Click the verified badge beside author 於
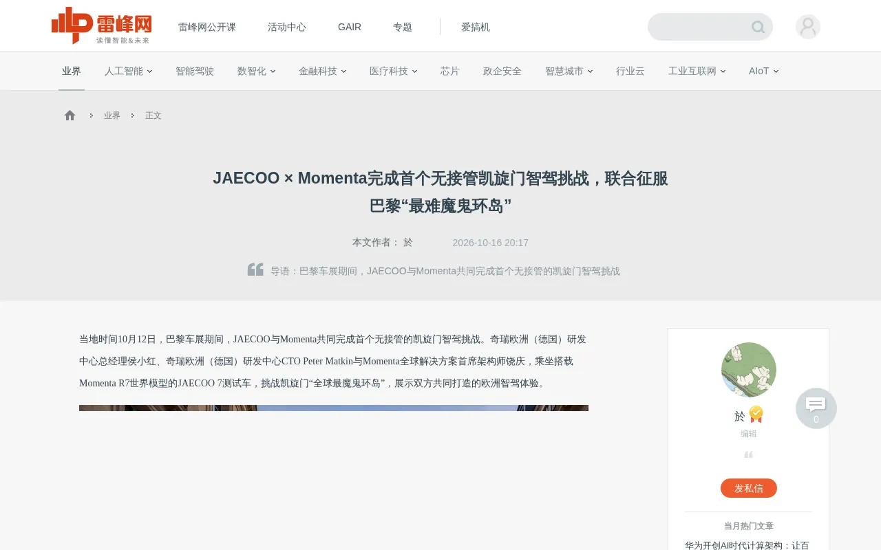This screenshot has height=550, width=881. coord(756,414)
